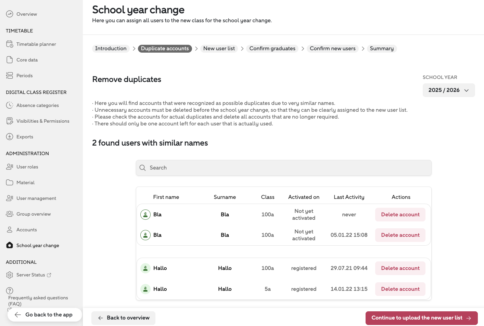Click the FAQ question mark icon
Viewport: 484px width, 326px height.
(x=10, y=290)
